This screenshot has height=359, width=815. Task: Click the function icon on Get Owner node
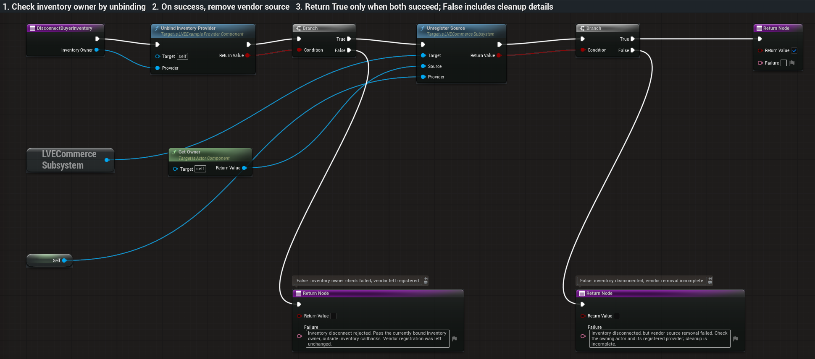pyautogui.click(x=174, y=152)
